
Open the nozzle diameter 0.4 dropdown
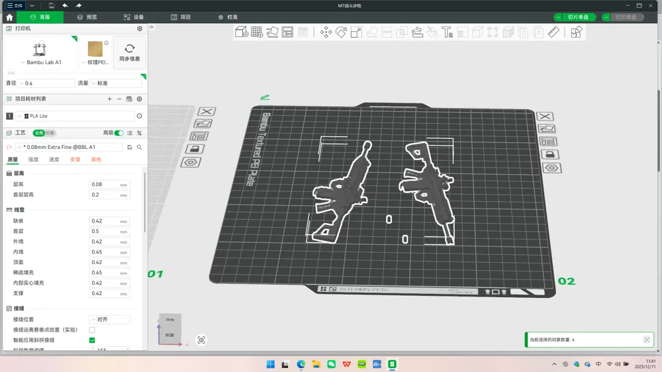(x=46, y=83)
